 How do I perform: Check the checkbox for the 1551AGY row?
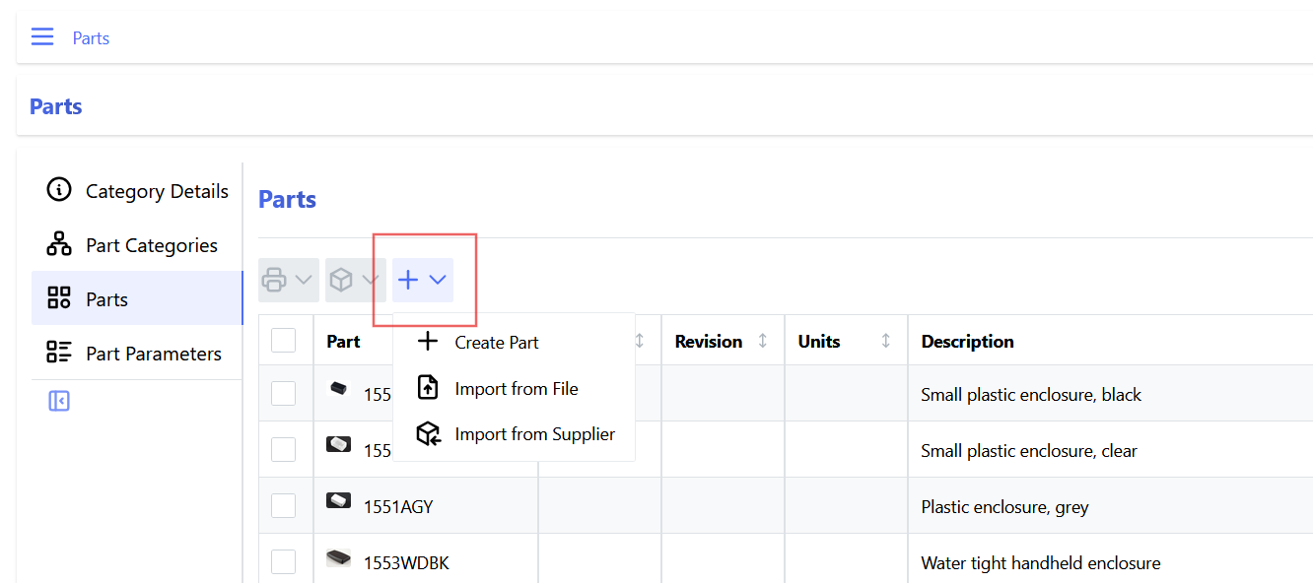pyautogui.click(x=284, y=504)
